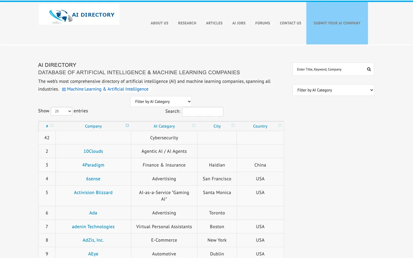Click the sort icon in # column header
The image size is (413, 258).
click(52, 125)
